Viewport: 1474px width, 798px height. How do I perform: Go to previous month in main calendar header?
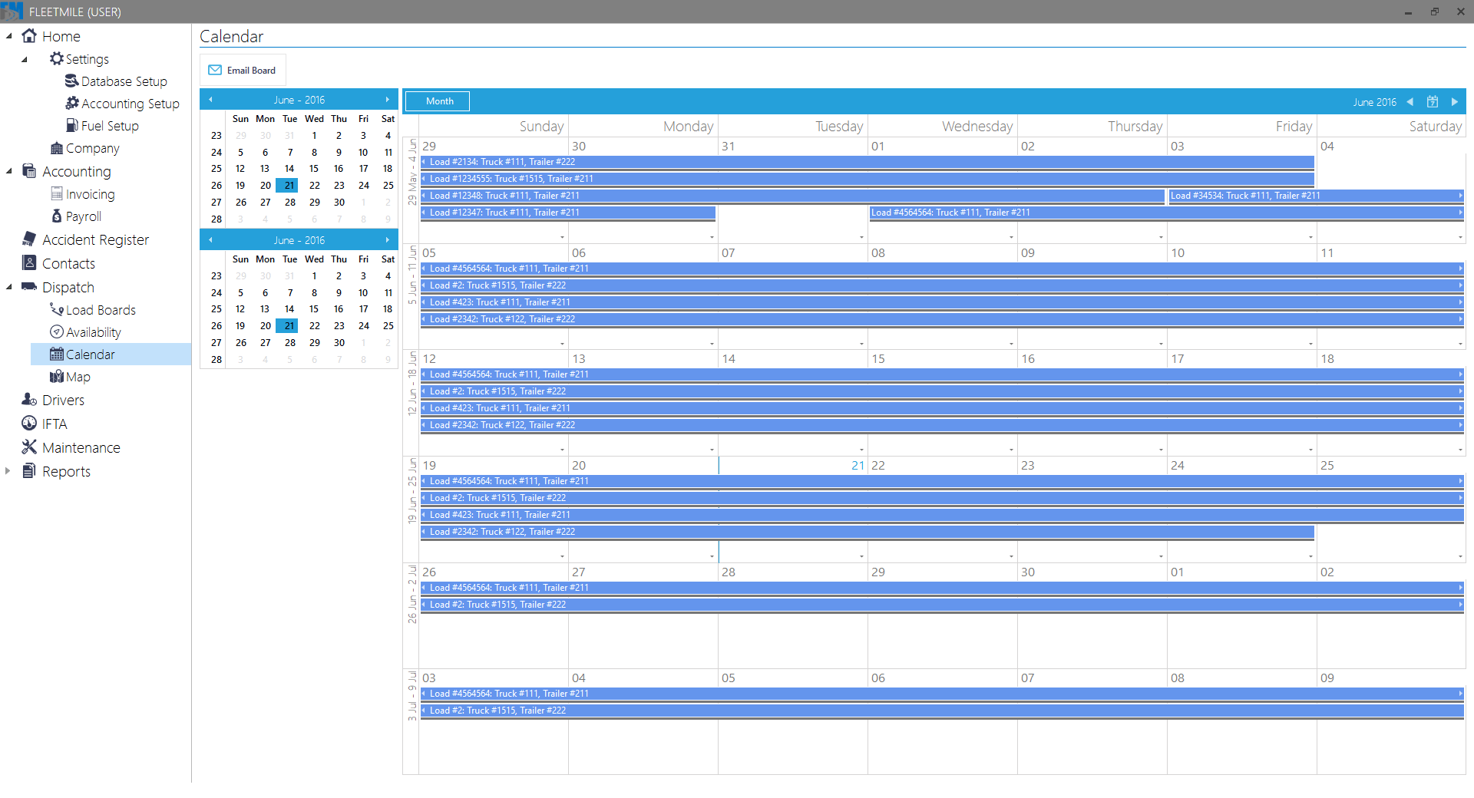pos(1410,101)
